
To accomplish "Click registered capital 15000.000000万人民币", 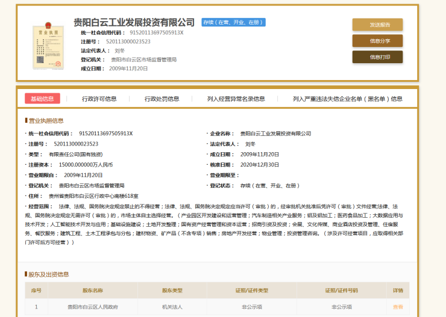I will (x=86, y=165).
